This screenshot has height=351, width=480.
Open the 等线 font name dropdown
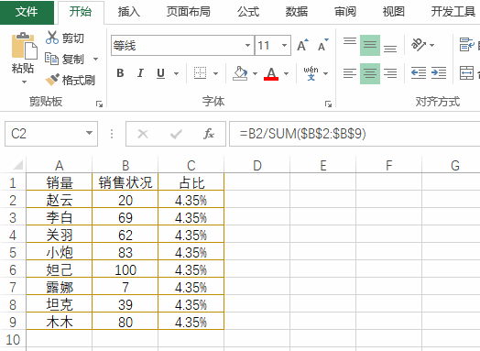coord(247,45)
